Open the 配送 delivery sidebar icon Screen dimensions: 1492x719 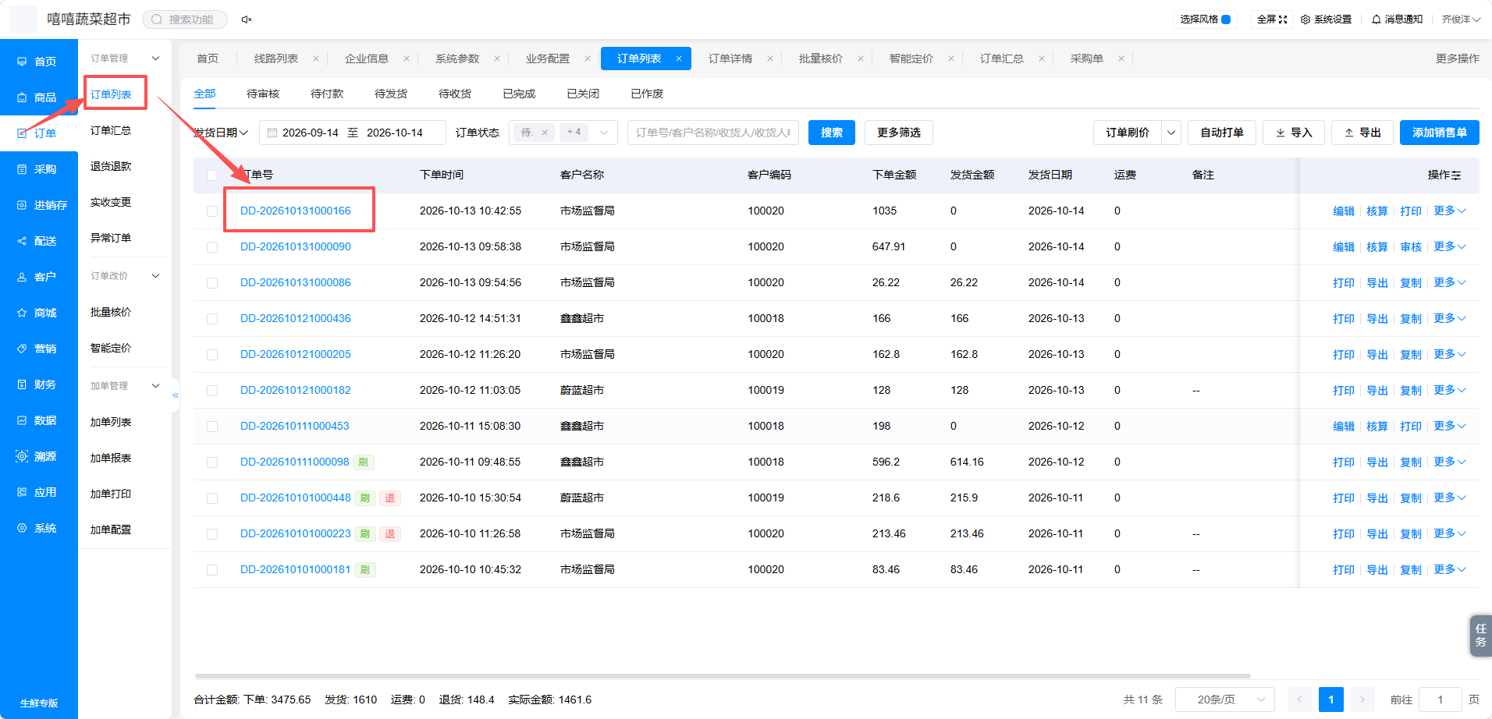pyautogui.click(x=22, y=241)
